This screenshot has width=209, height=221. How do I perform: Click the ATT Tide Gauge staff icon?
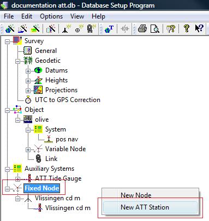click(29, 178)
